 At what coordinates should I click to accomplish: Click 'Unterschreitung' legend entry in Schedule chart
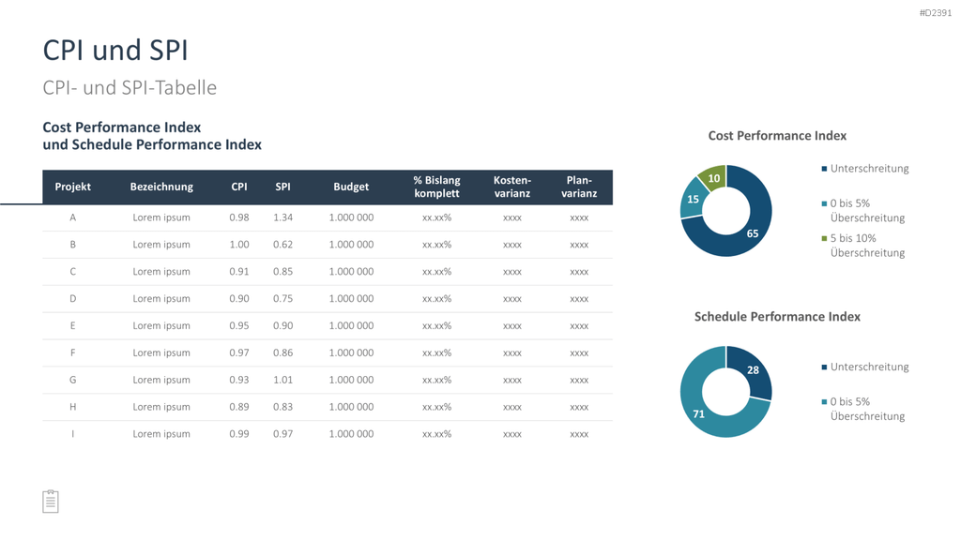pos(865,367)
